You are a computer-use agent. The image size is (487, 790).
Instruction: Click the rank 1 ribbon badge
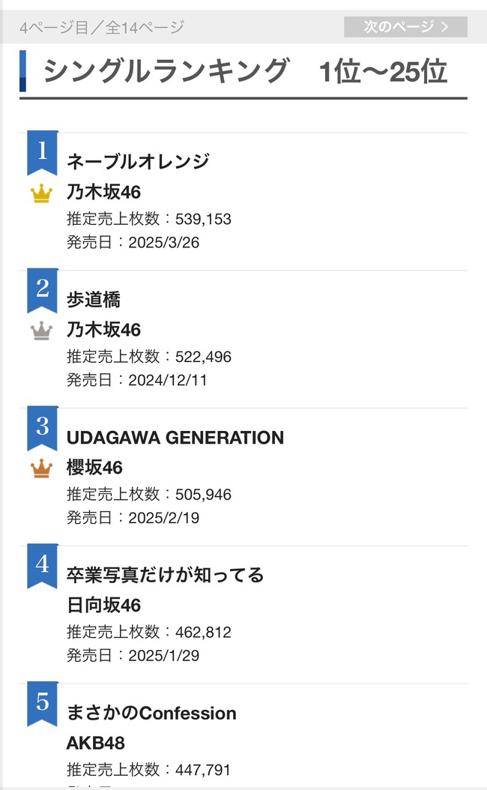point(42,152)
